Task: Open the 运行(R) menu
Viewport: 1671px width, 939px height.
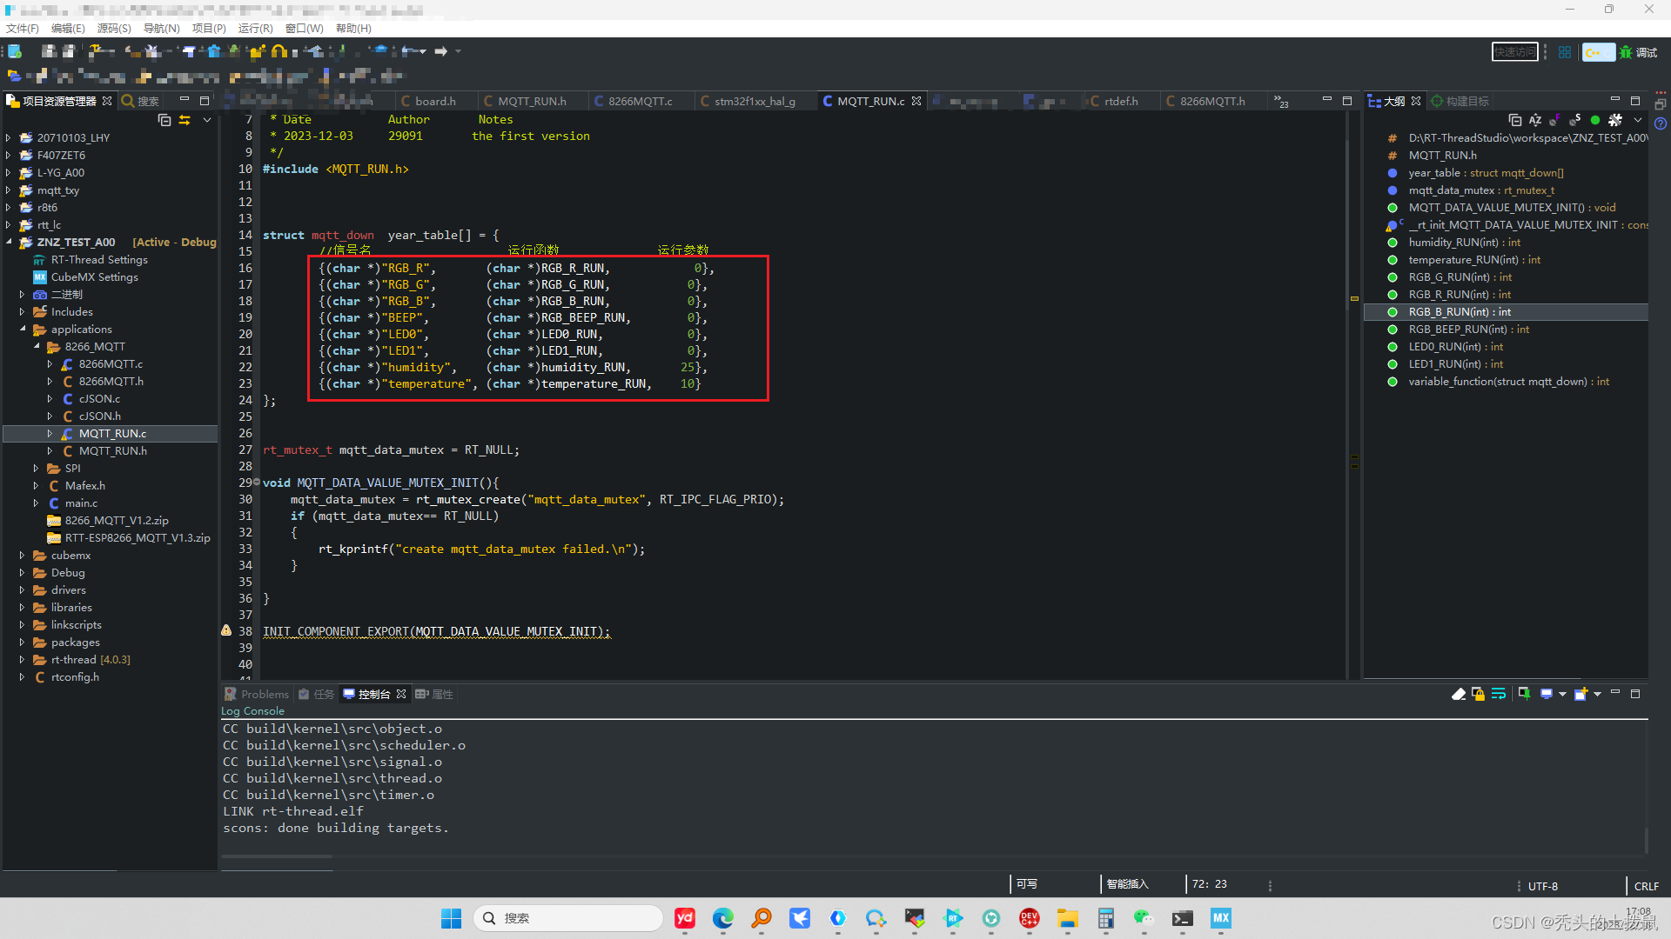Action: [x=255, y=28]
